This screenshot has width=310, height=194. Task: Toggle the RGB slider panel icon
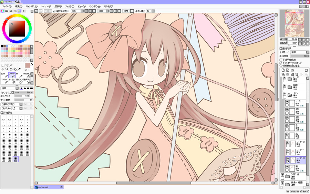click(7, 11)
